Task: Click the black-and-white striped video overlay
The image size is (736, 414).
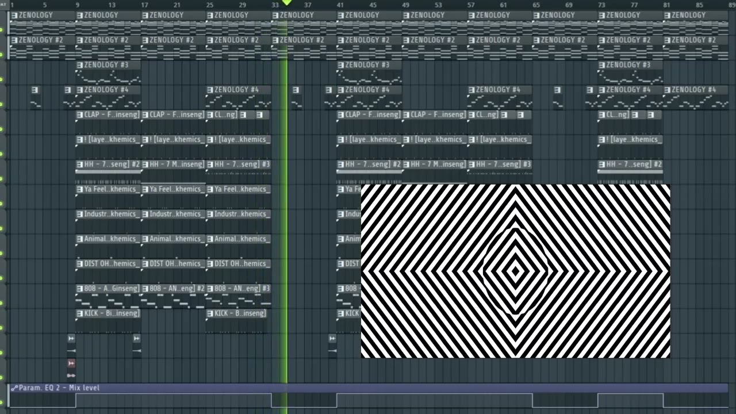Action: pyautogui.click(x=516, y=271)
